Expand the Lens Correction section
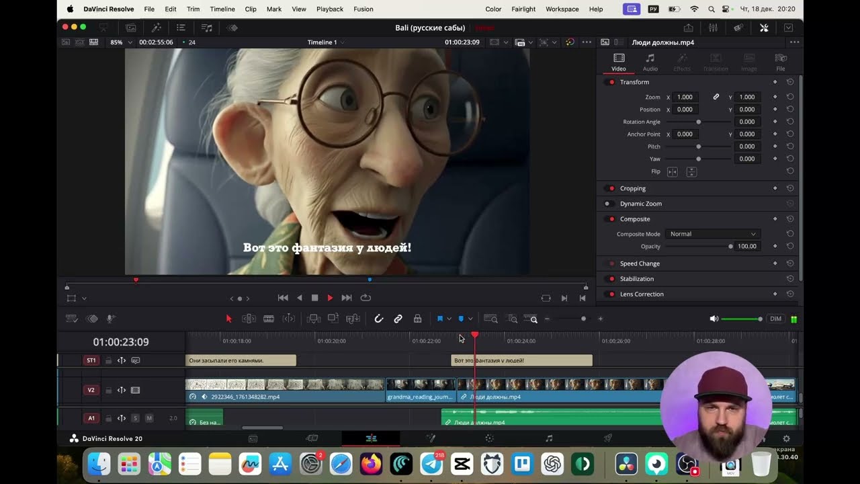The height and width of the screenshot is (484, 860). pos(642,294)
